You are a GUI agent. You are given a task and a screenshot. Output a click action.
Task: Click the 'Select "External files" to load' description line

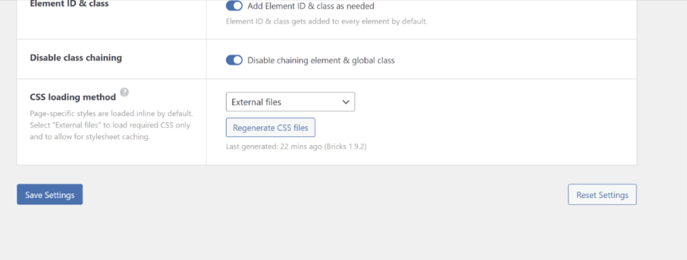pyautogui.click(x=110, y=125)
